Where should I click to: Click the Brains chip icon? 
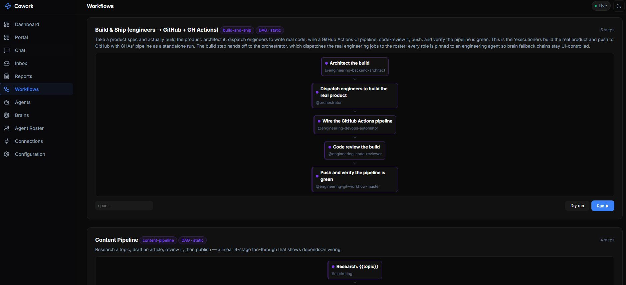7,115
